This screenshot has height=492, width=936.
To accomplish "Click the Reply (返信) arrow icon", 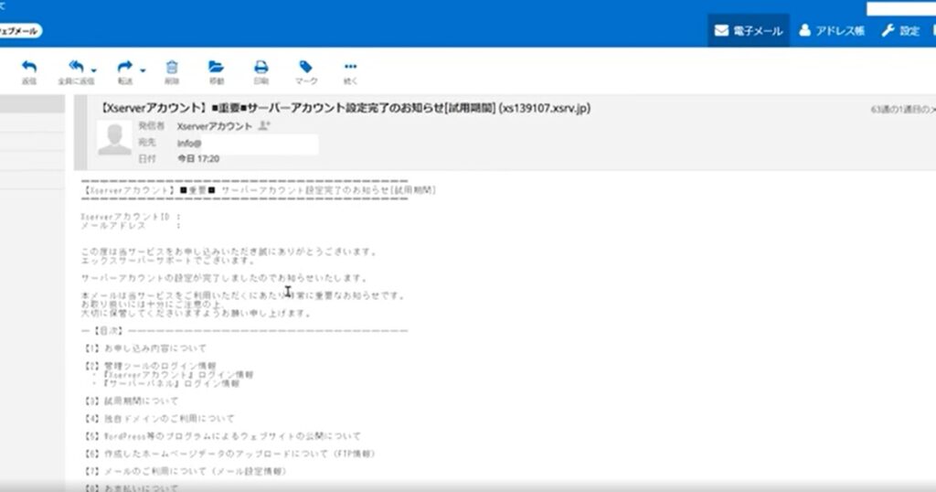I will click(x=28, y=66).
